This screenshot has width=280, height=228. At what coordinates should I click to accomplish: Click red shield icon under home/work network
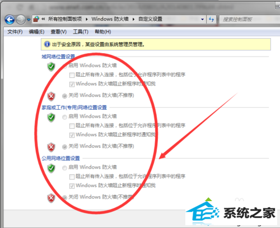[51, 147]
